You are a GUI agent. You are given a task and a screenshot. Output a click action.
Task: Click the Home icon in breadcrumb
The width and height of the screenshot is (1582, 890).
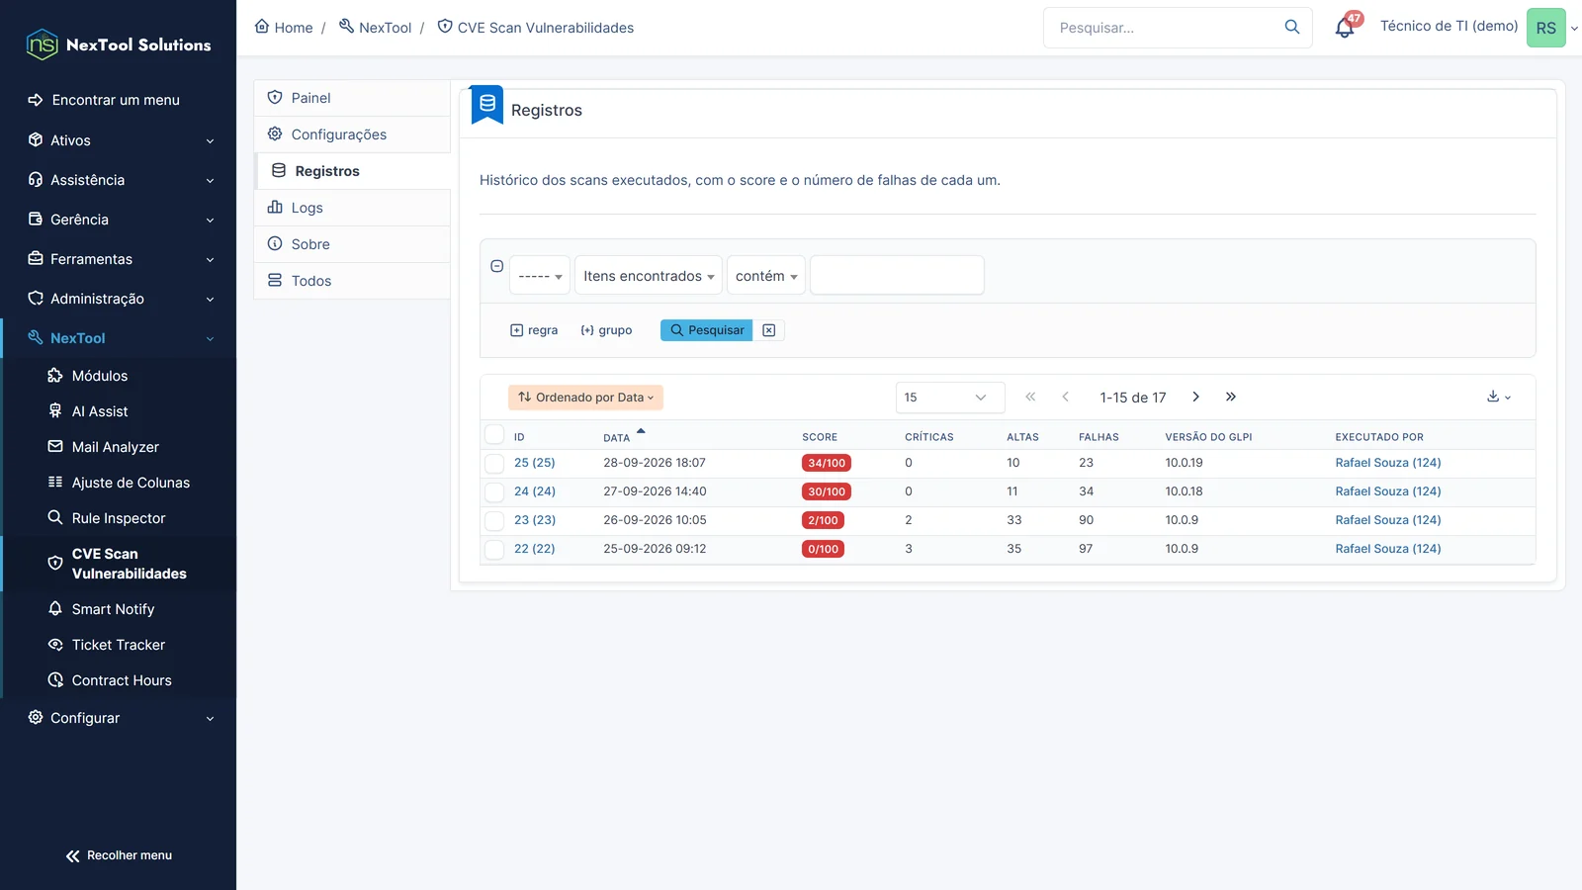click(x=262, y=27)
